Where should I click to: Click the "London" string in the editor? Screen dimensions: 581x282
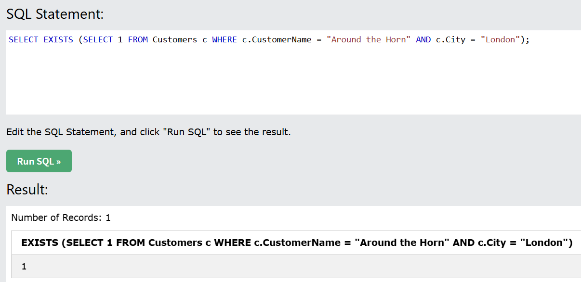point(501,39)
